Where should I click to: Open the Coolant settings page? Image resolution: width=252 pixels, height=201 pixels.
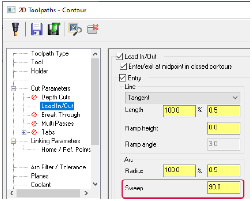41,185
